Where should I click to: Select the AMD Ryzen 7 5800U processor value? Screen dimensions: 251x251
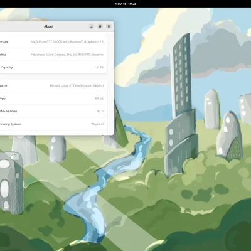[67, 41]
